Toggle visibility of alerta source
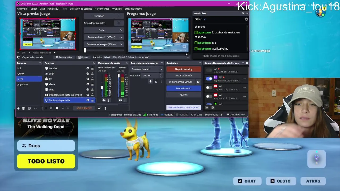340x191 pixels. [88, 84]
